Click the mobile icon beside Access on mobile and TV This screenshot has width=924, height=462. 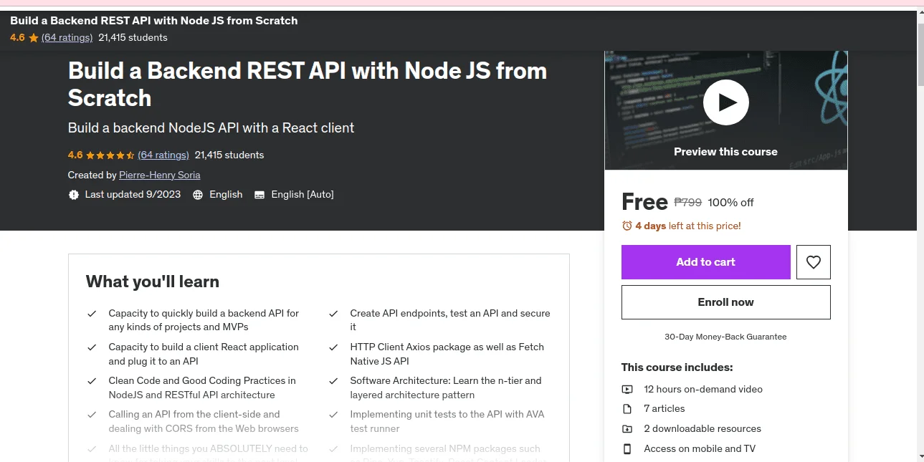coord(627,449)
